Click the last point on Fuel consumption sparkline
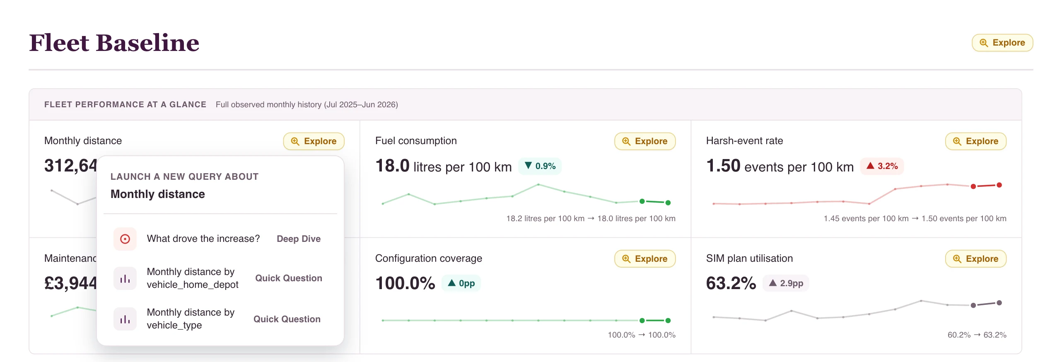This screenshot has width=1062, height=362. (668, 203)
